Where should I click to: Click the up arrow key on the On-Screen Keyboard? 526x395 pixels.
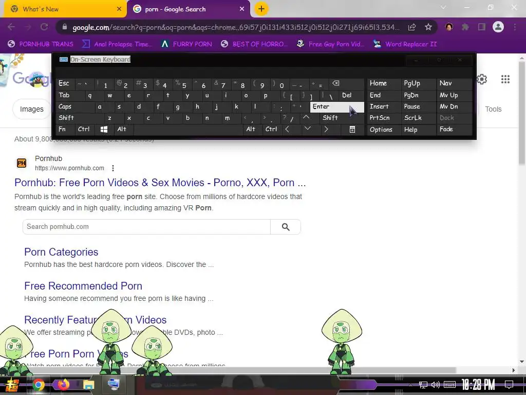(x=306, y=118)
